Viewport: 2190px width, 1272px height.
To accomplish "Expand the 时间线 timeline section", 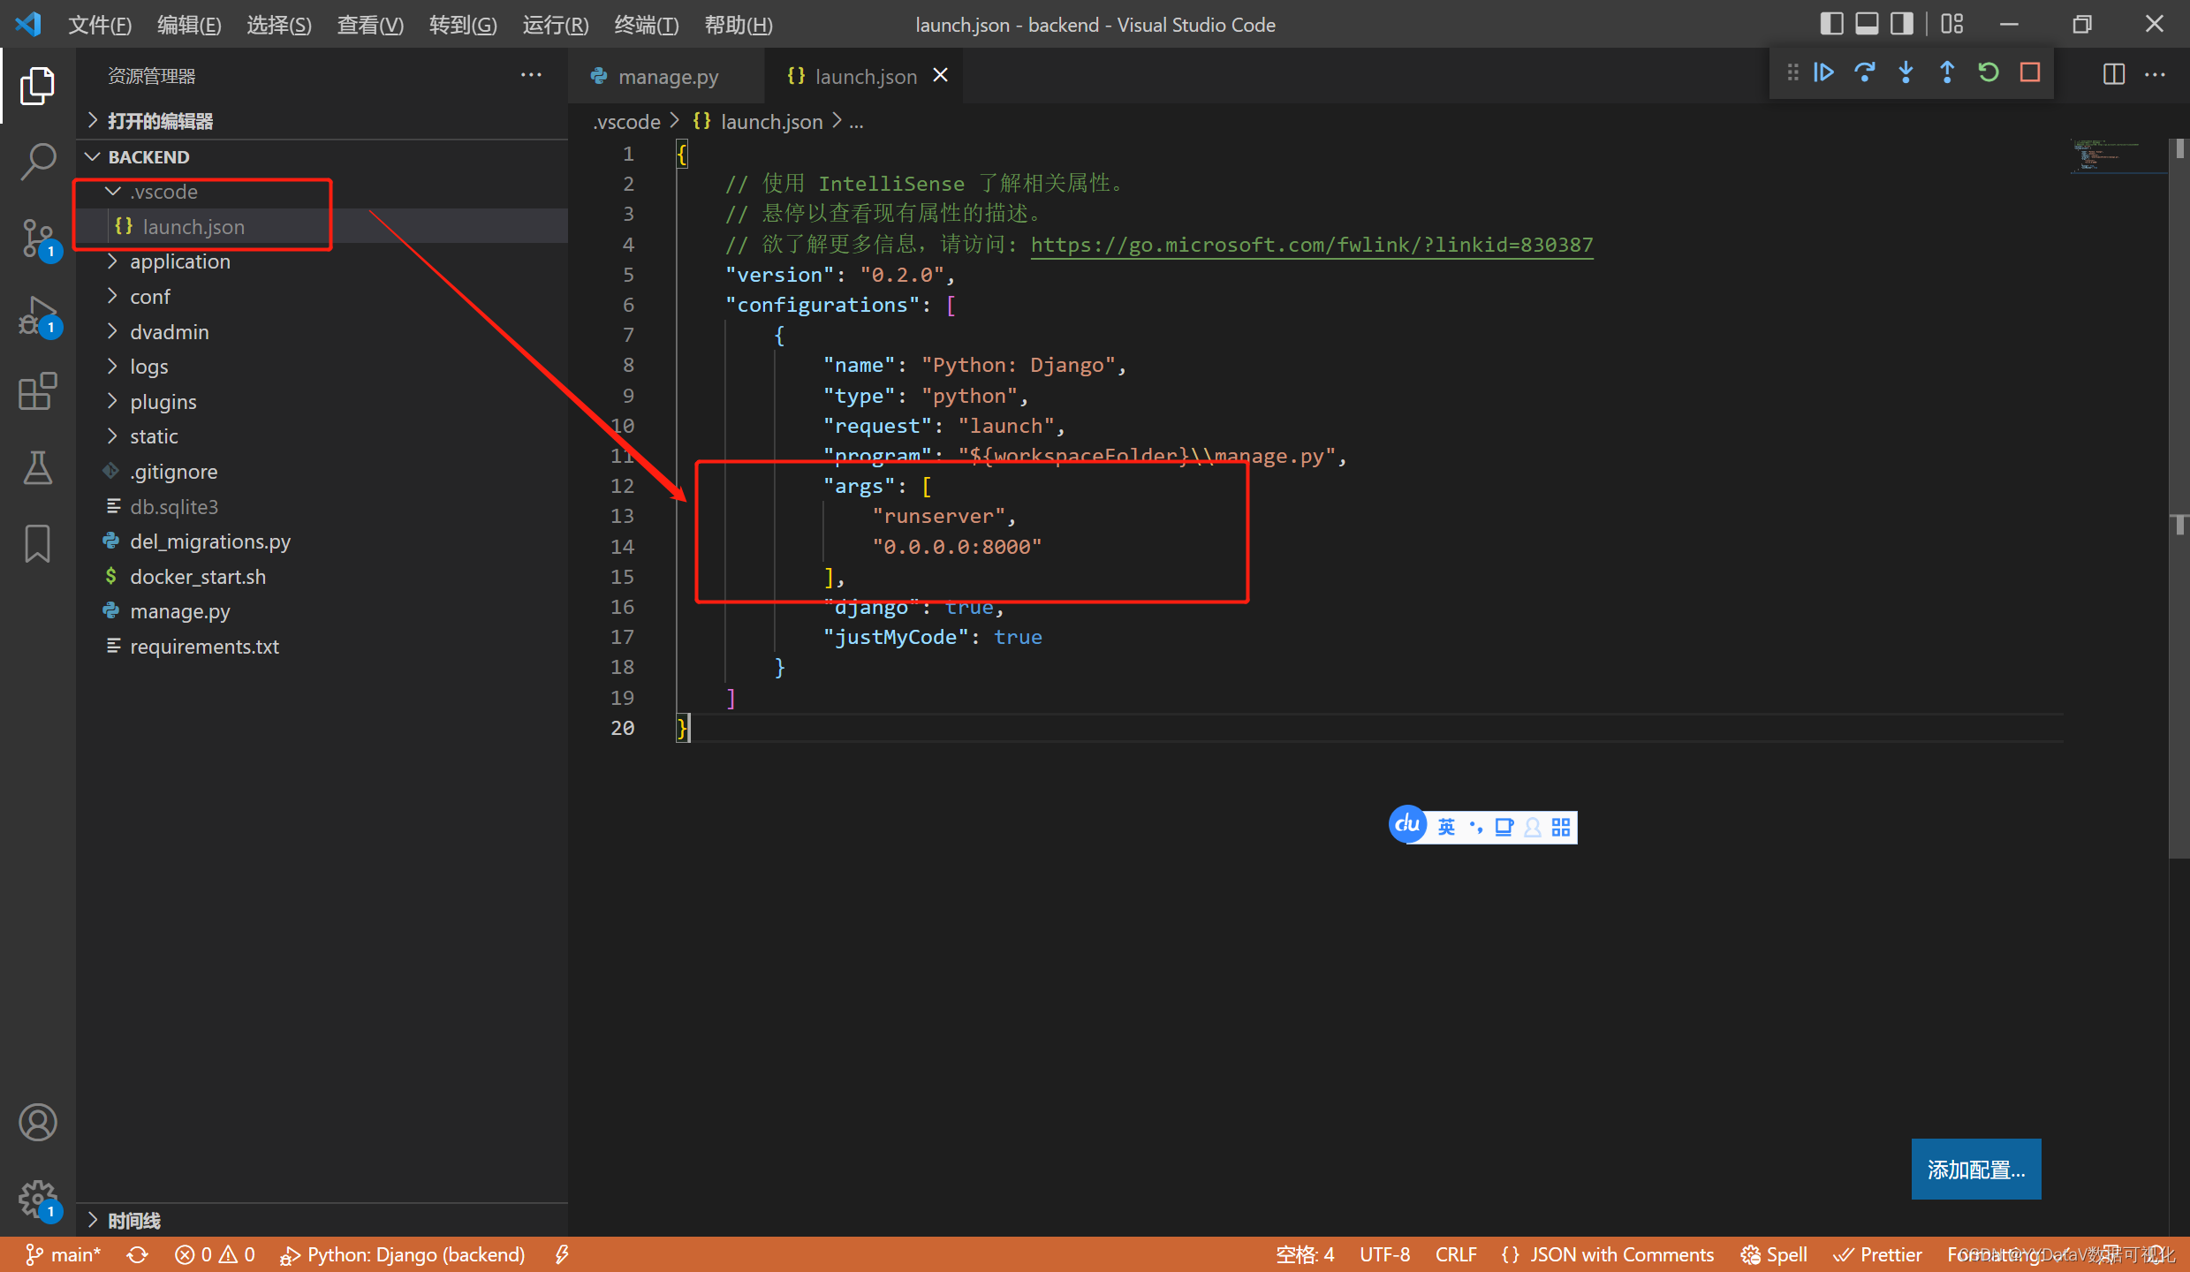I will [133, 1220].
